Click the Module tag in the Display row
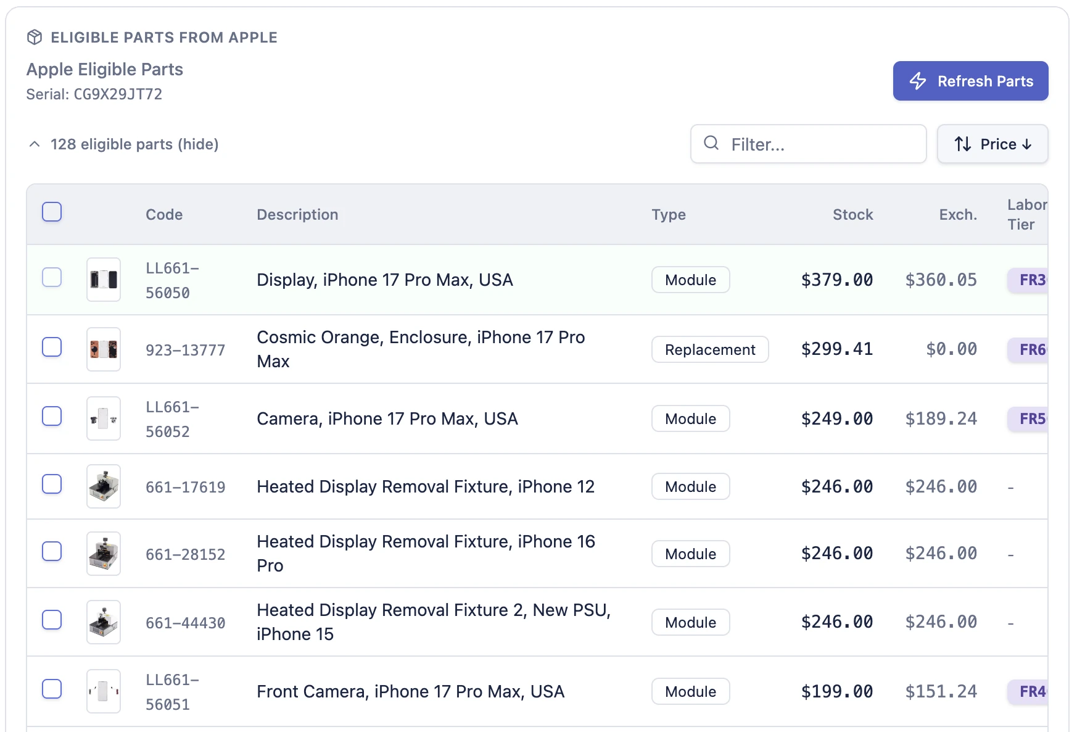 tap(691, 280)
